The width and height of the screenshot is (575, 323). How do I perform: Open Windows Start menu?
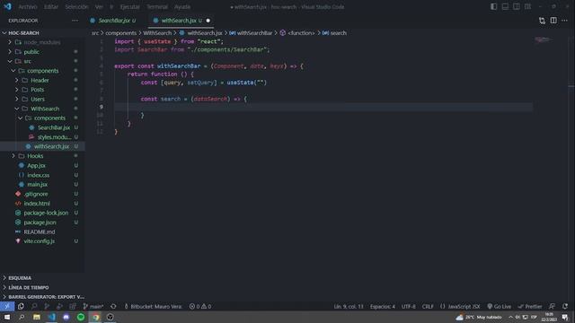coord(7,317)
